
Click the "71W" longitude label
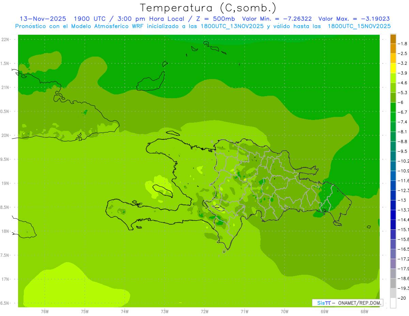(x=244, y=312)
